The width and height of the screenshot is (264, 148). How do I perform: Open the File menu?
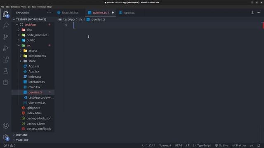2,7
